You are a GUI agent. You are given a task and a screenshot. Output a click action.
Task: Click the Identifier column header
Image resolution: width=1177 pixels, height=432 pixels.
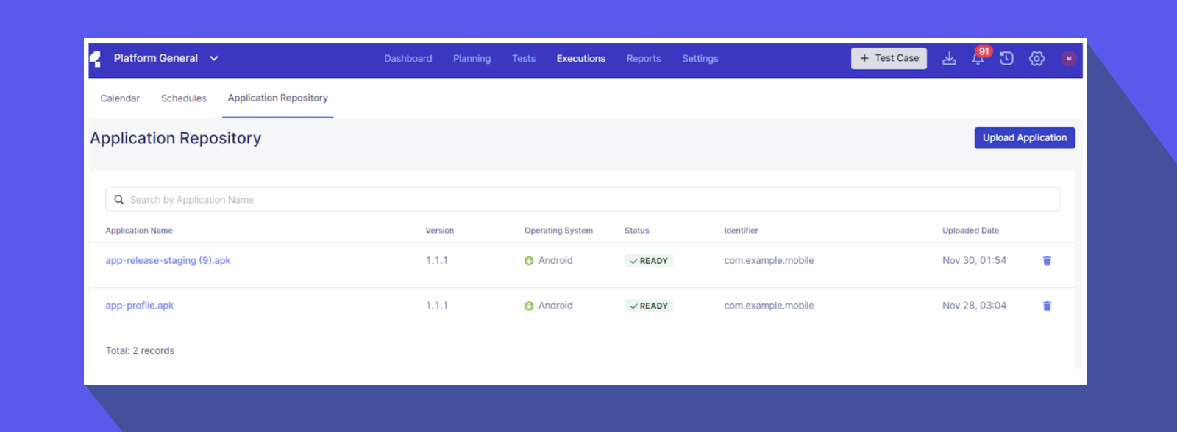[x=741, y=231]
